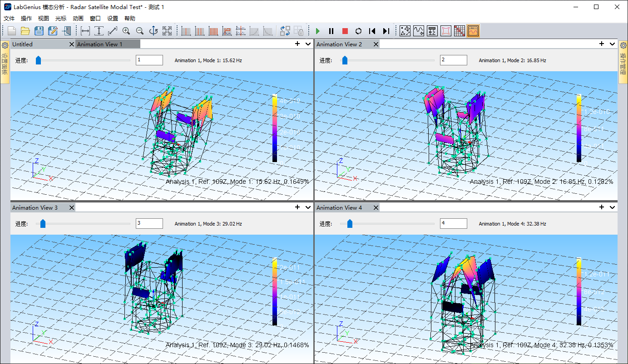This screenshot has width=628, height=364.
Task: Open the sine waveform signal icon
Action: [419, 31]
